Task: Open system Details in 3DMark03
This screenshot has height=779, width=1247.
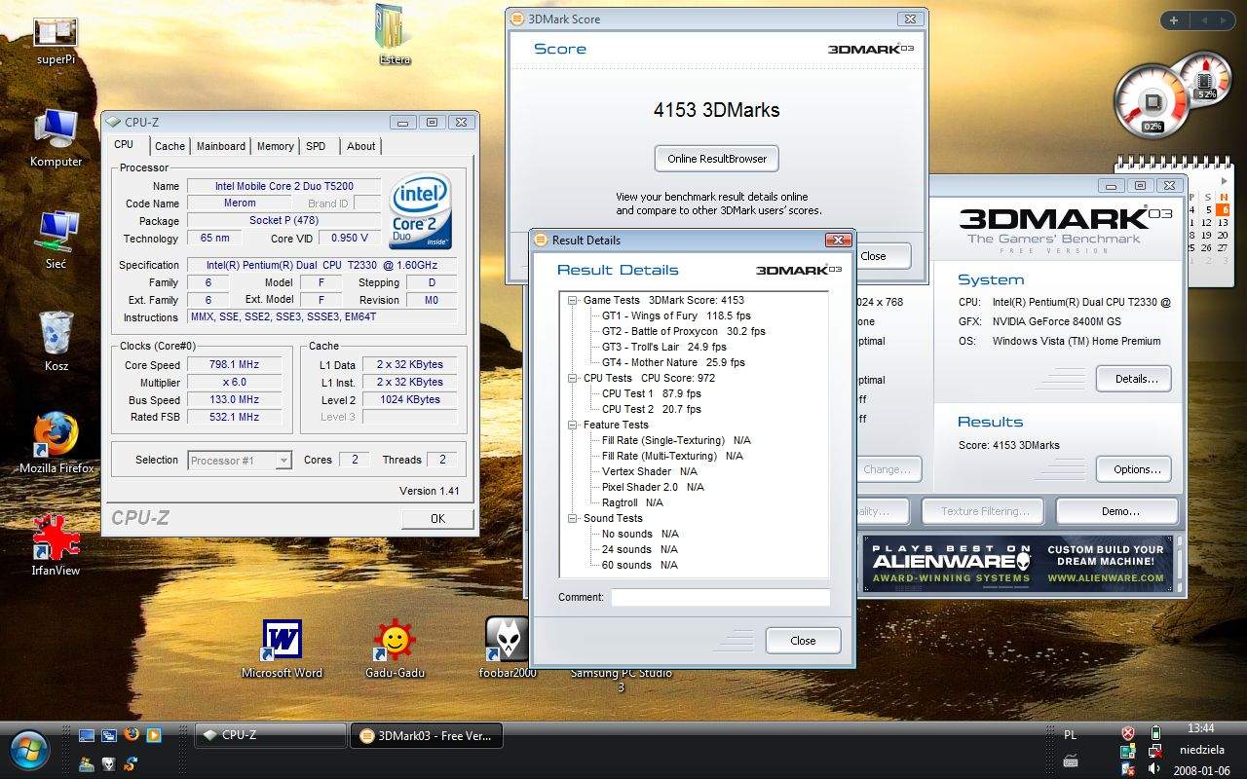Action: (x=1135, y=379)
